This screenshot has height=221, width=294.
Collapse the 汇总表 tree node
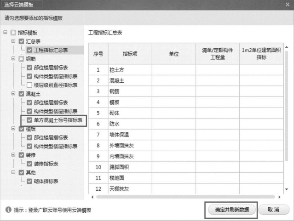(x=13, y=41)
